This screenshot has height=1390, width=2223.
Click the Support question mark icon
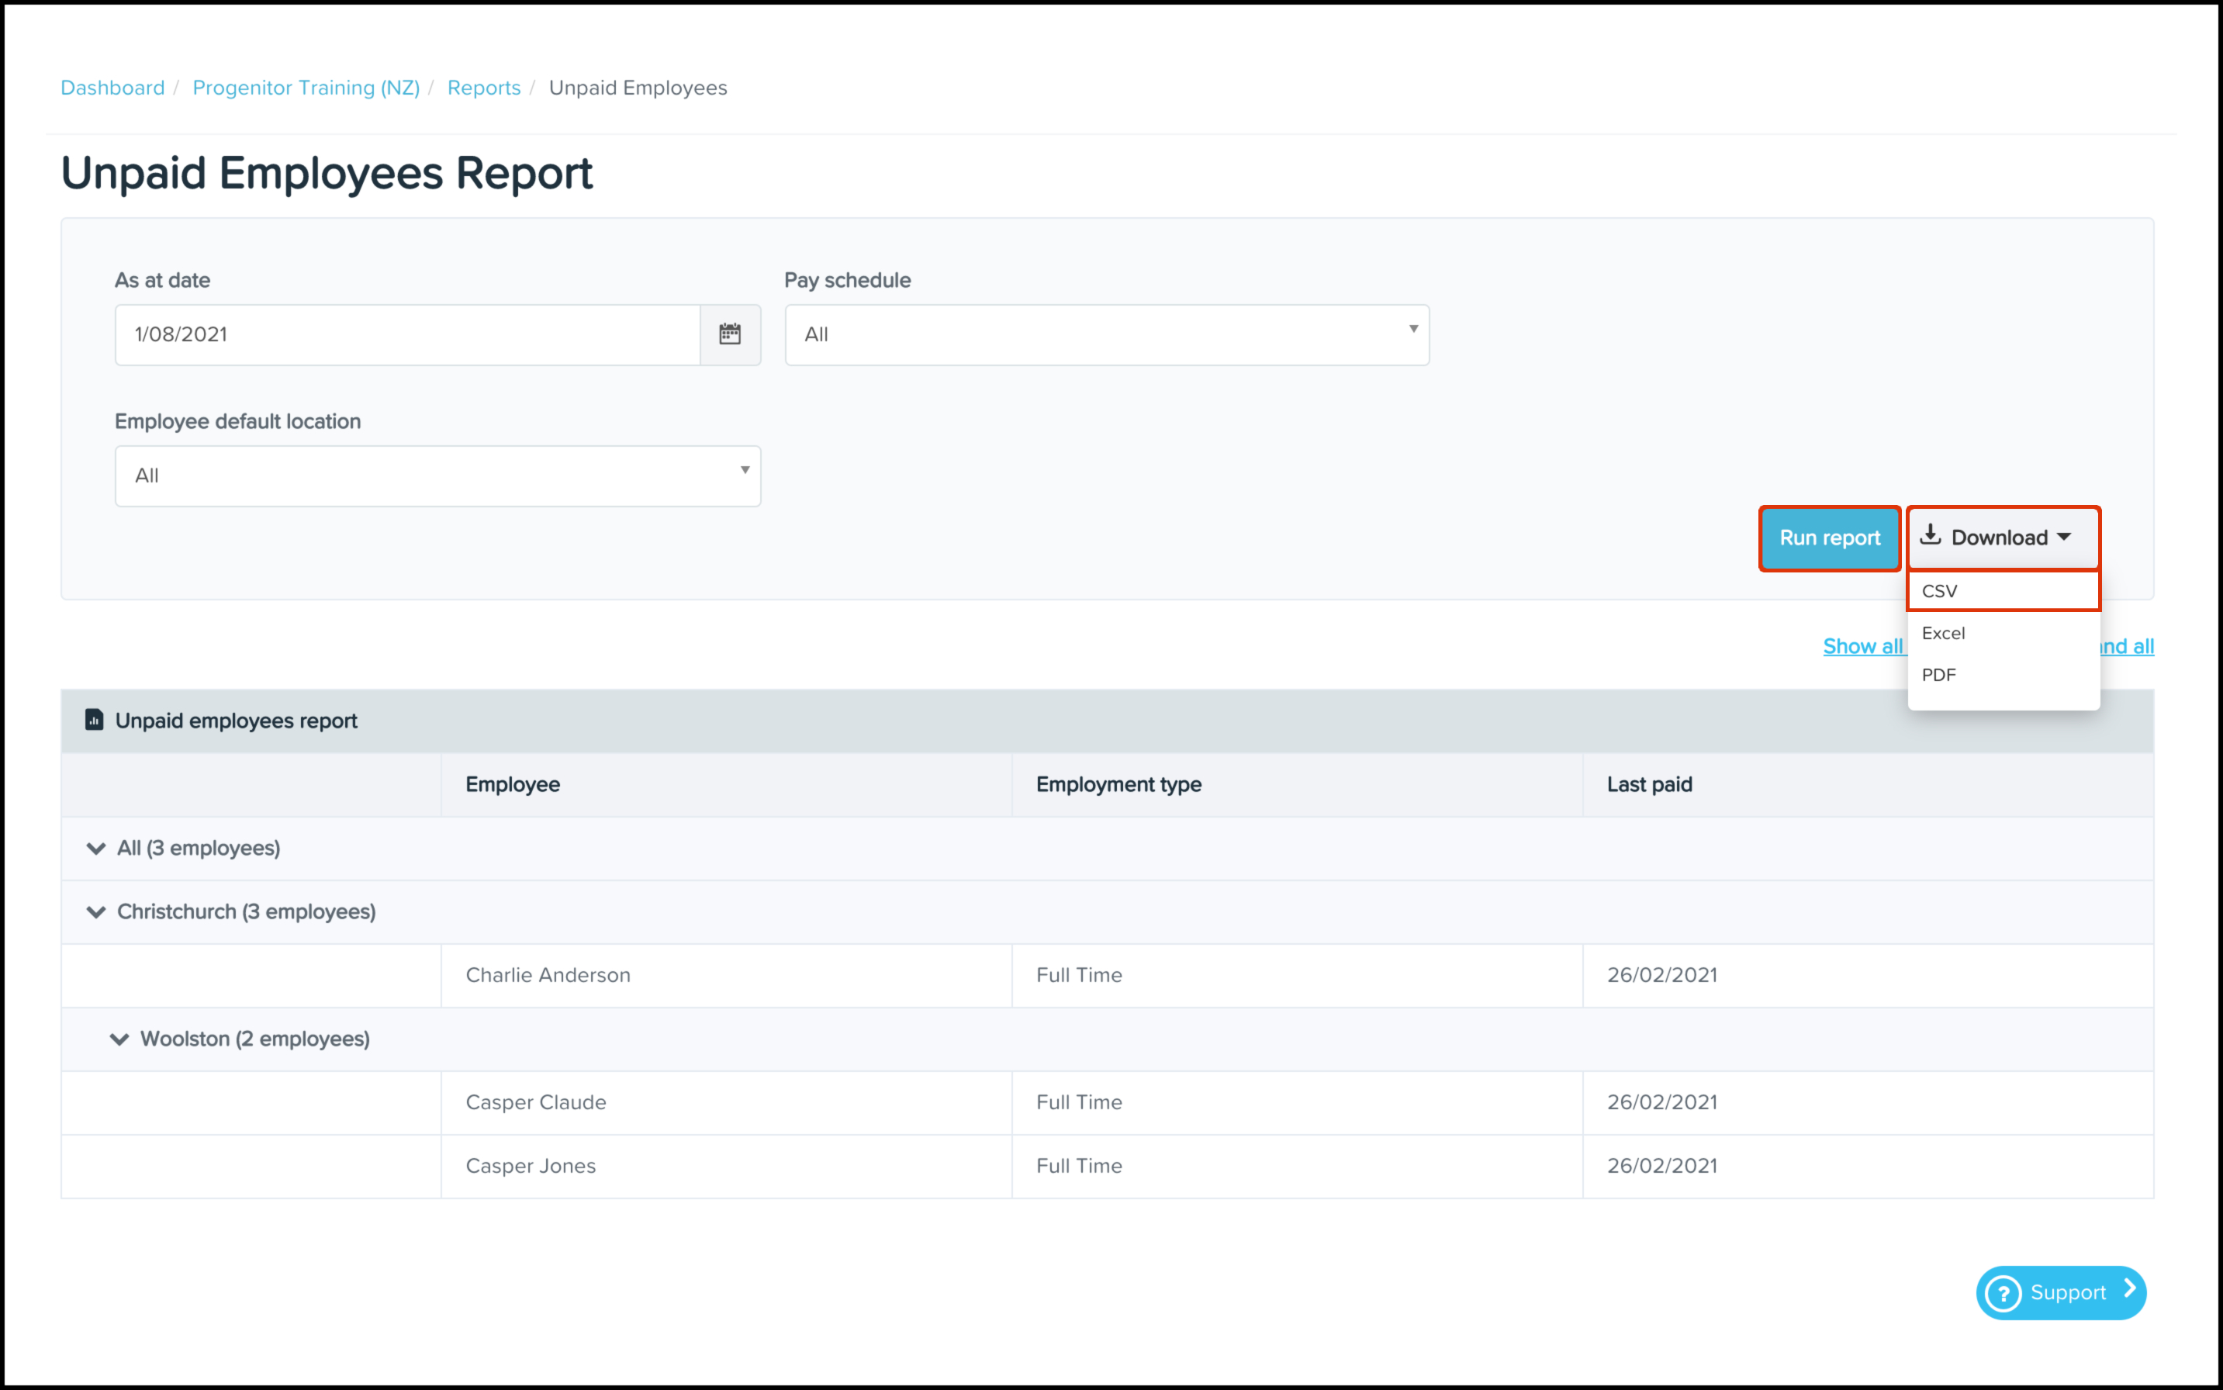pyautogui.click(x=2003, y=1292)
